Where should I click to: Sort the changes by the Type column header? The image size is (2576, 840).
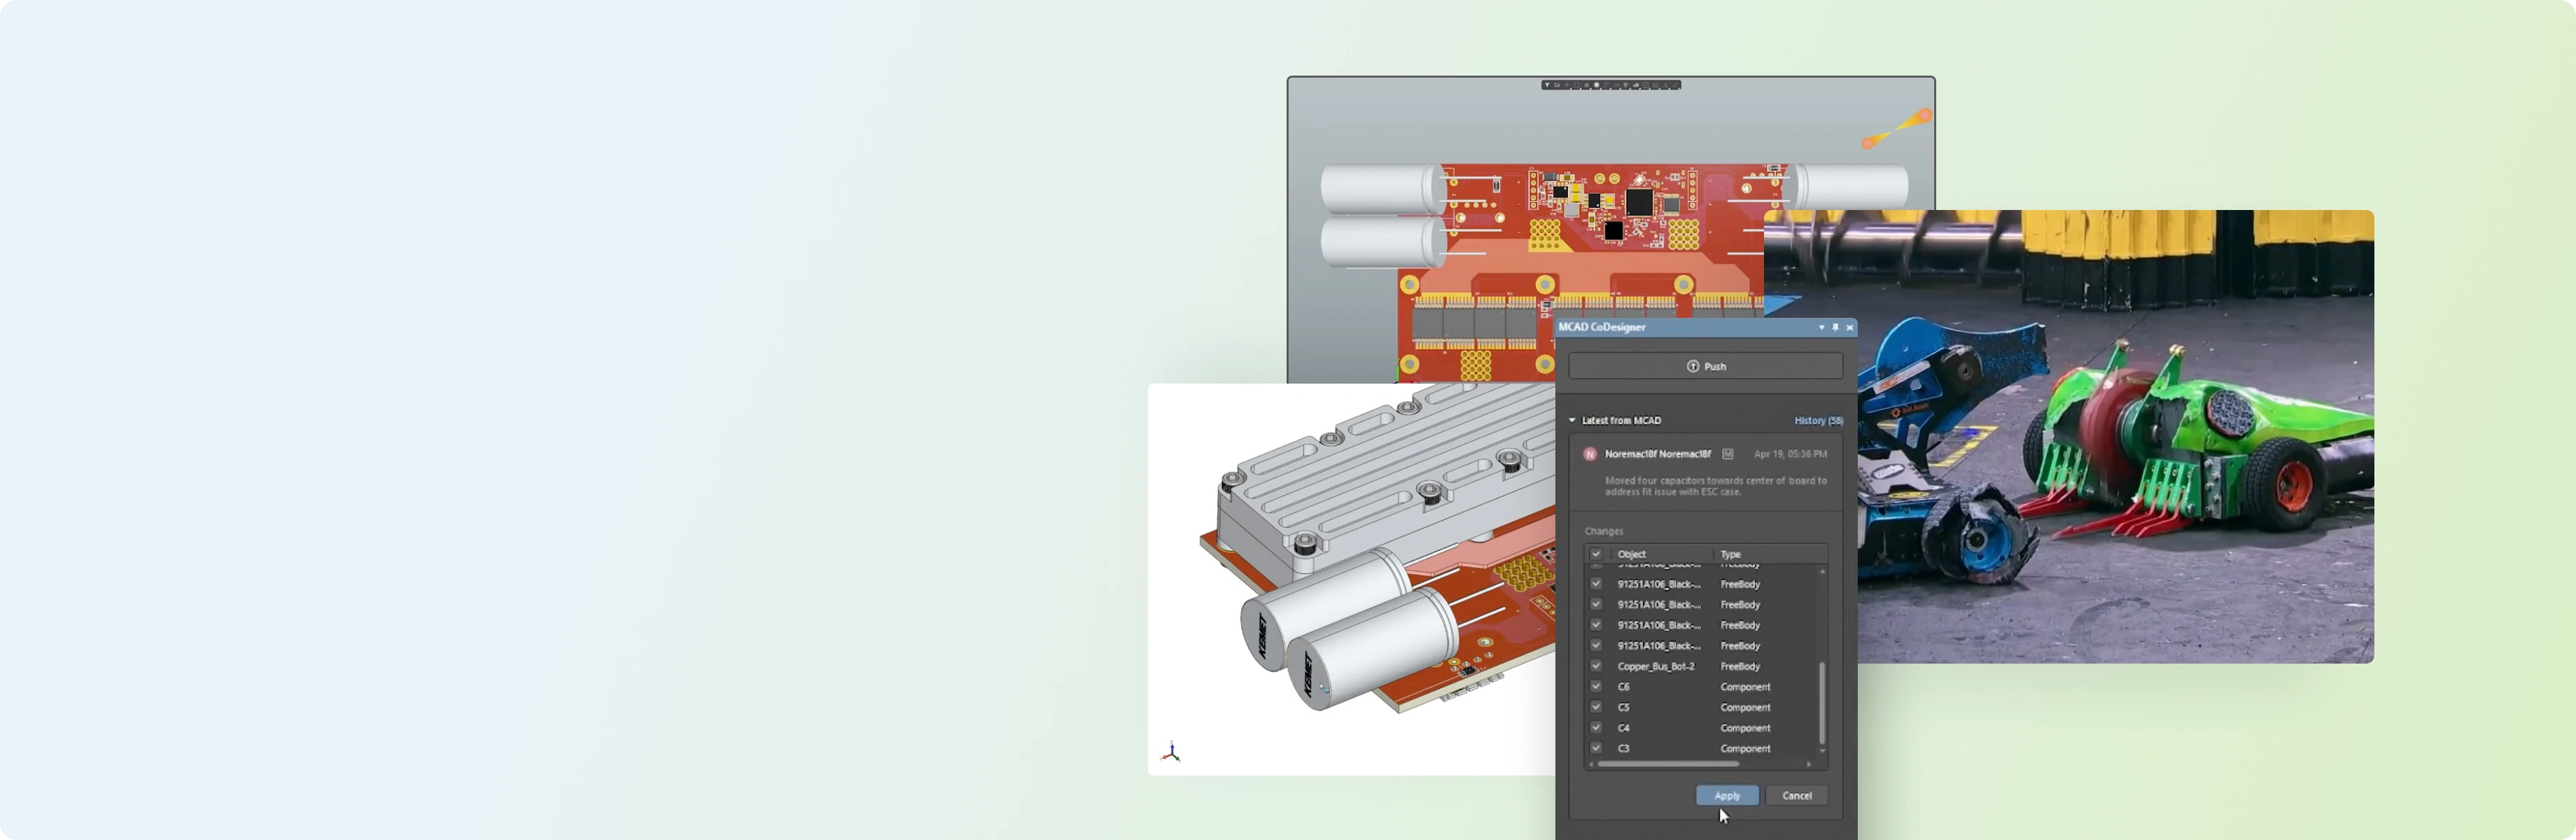pos(1731,554)
